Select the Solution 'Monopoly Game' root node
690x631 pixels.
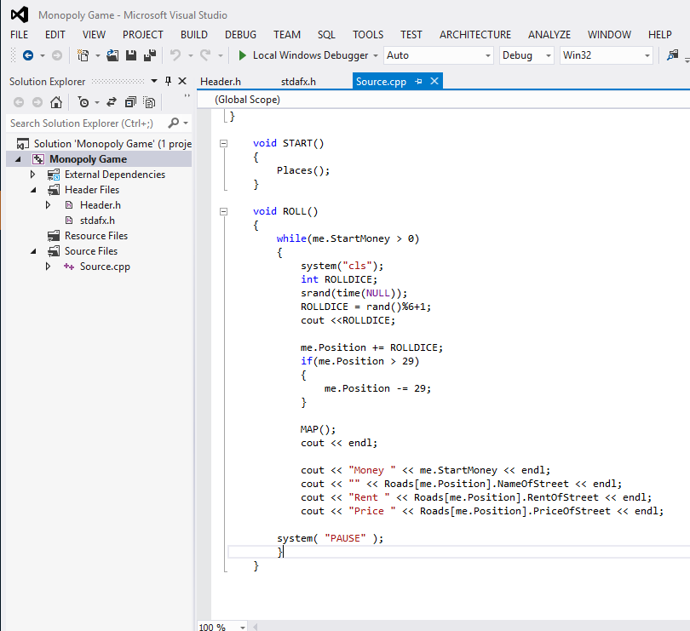pos(112,144)
